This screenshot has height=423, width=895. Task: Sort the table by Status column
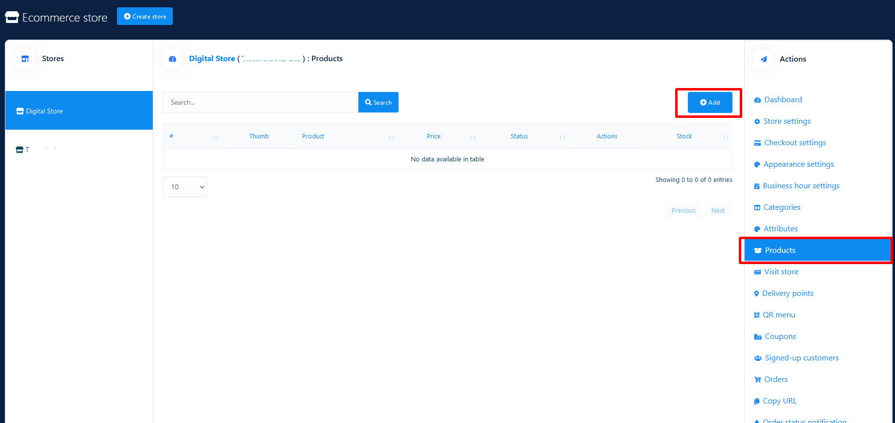519,136
